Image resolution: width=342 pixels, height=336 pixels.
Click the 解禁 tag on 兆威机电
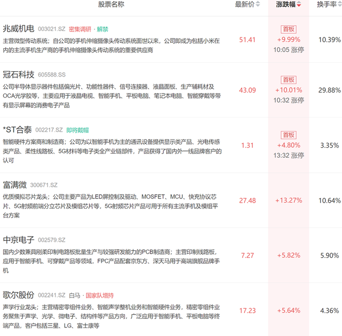(x=103, y=29)
